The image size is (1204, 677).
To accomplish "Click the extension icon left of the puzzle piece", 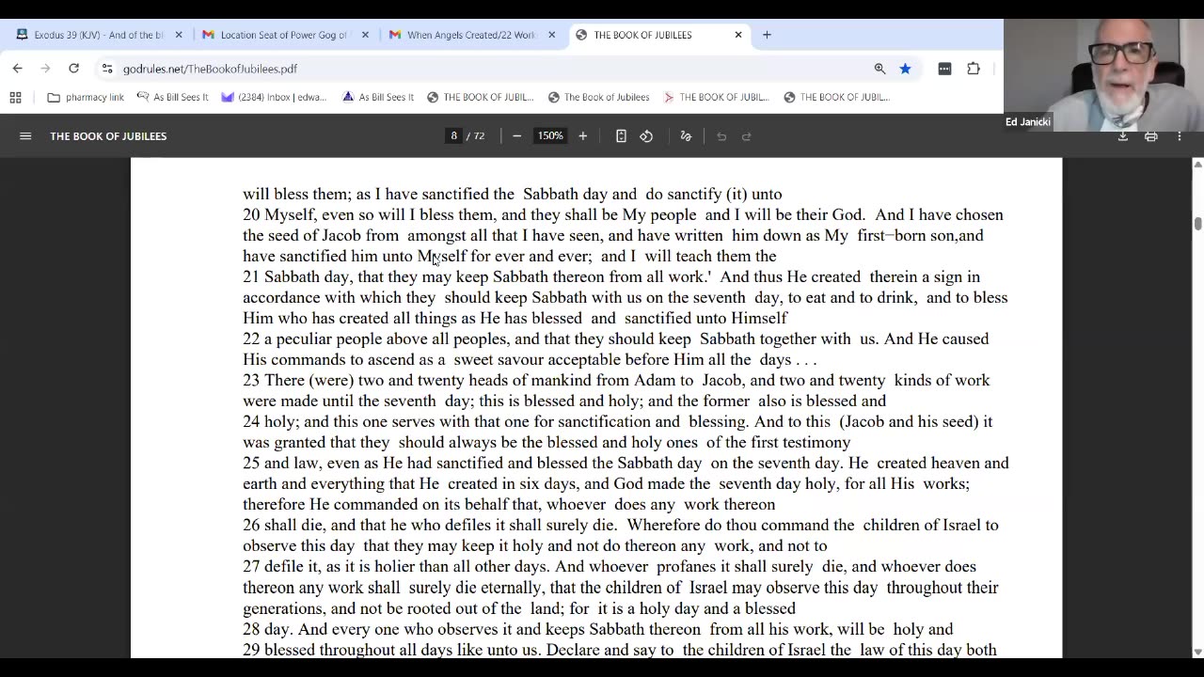I will point(944,69).
